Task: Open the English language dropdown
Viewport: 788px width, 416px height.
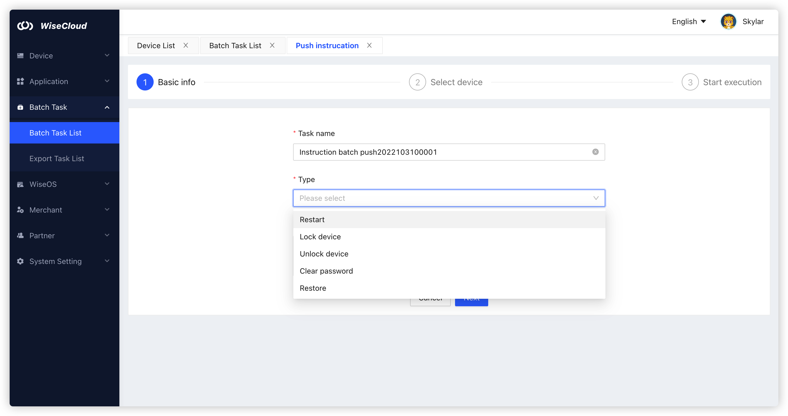Action: (689, 21)
